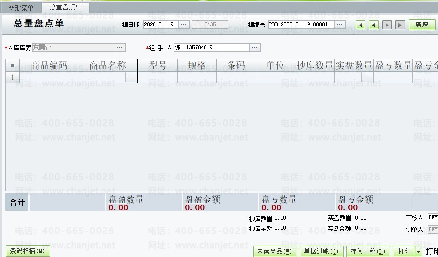Switch to the 图形菜单 tab
The height and width of the screenshot is (257, 438).
[x=21, y=7]
